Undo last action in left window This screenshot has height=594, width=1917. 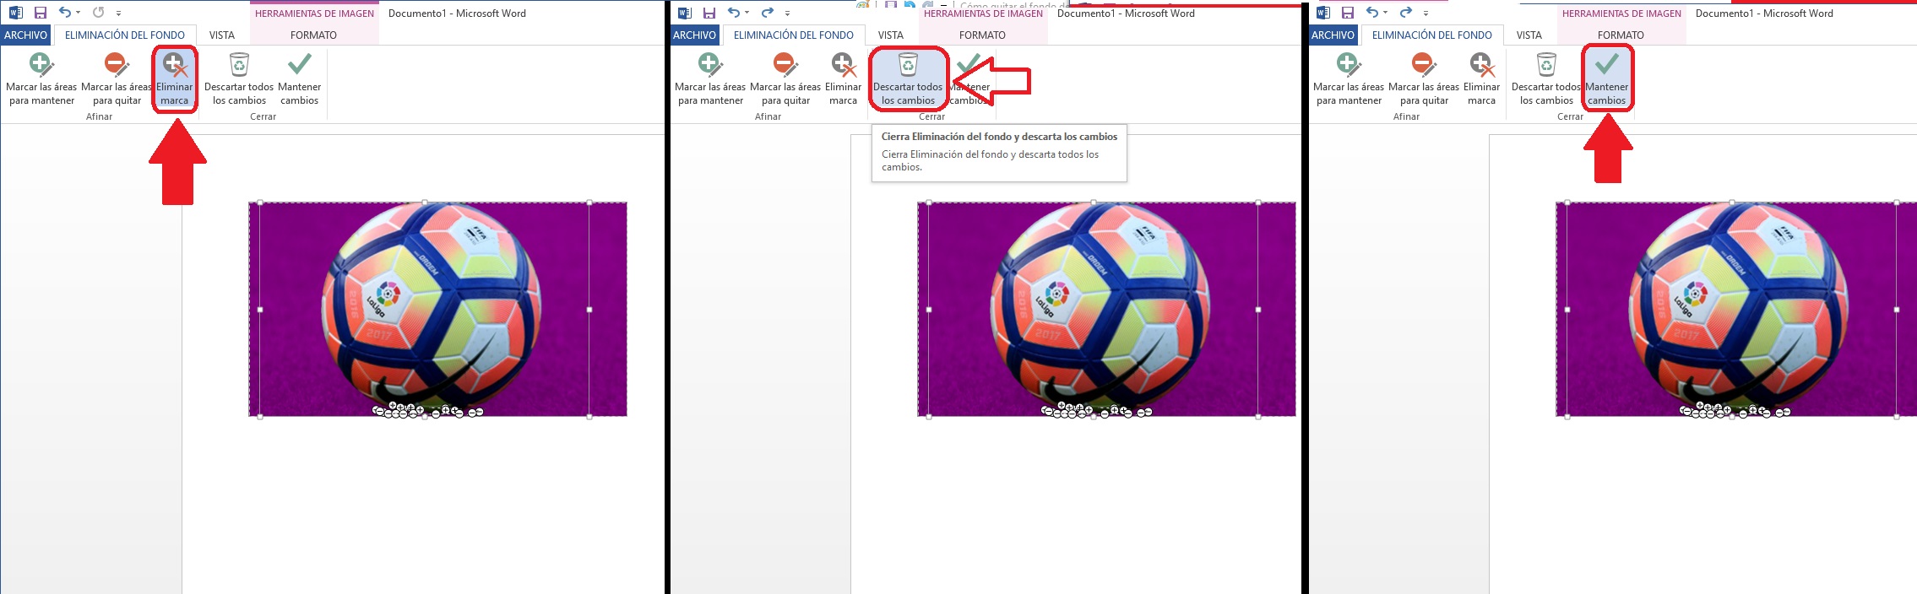[64, 13]
